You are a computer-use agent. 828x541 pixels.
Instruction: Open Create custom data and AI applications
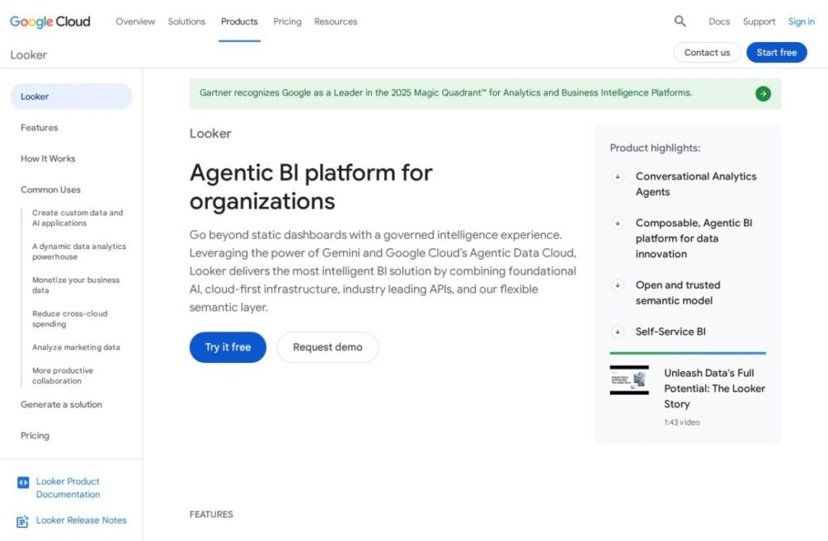point(78,218)
